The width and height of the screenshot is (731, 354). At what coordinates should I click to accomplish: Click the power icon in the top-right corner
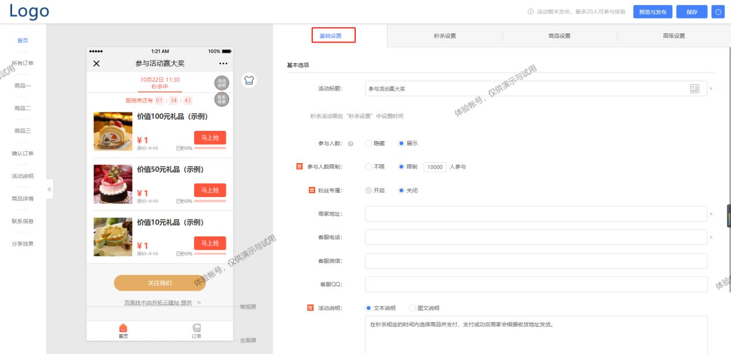click(x=718, y=12)
